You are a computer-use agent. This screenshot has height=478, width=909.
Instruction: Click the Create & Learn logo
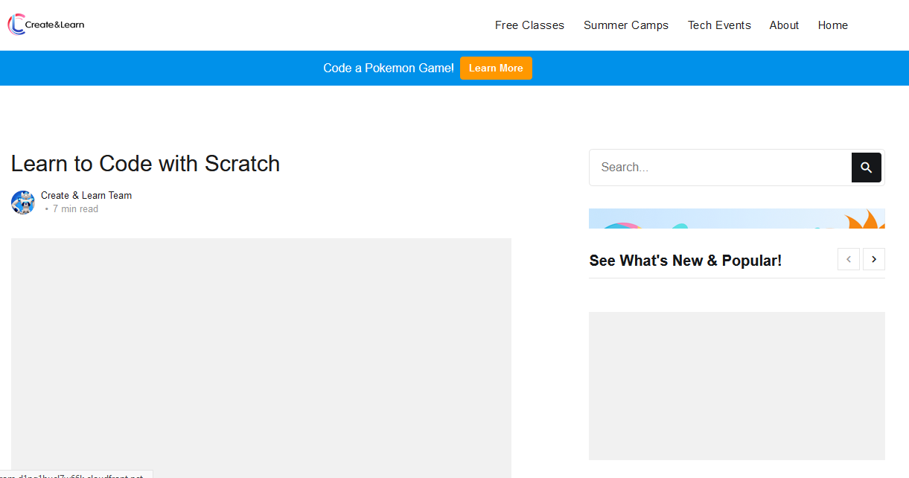[x=46, y=25]
